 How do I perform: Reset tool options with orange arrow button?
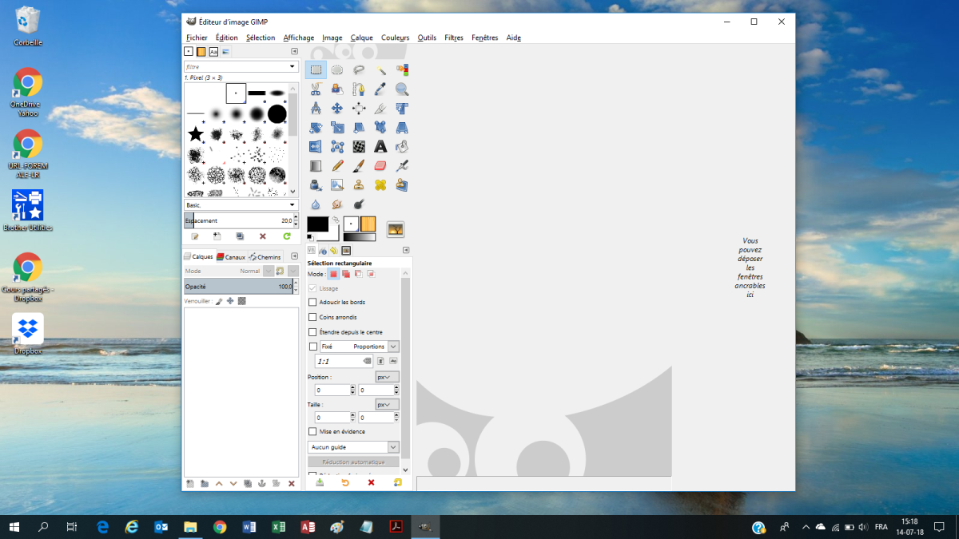pos(345,482)
